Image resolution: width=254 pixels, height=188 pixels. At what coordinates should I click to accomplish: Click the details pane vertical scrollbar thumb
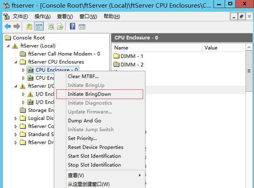click(x=249, y=70)
